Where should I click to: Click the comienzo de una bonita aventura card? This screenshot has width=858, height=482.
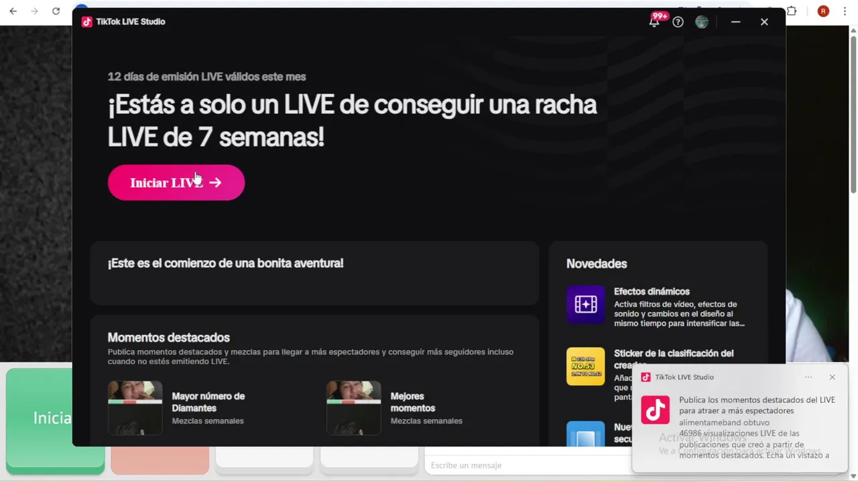click(x=314, y=273)
